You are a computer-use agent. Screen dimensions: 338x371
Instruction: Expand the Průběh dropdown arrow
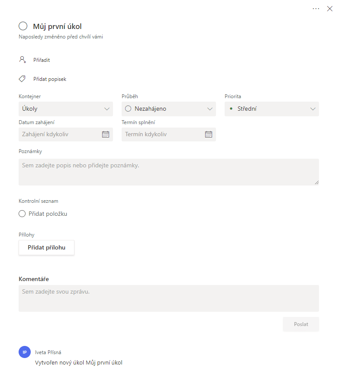coord(210,109)
